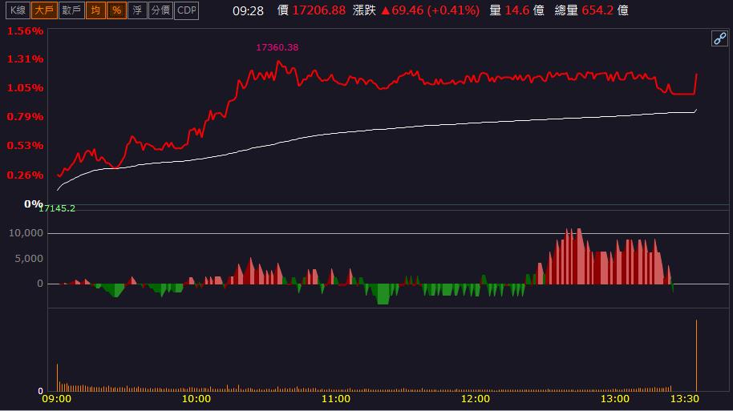
Task: Click the 12:00 time axis label
Action: (x=476, y=399)
